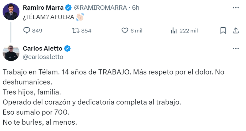
Task: Click the reply icon on Ramiro Marra's tweet
Action: click(x=27, y=30)
